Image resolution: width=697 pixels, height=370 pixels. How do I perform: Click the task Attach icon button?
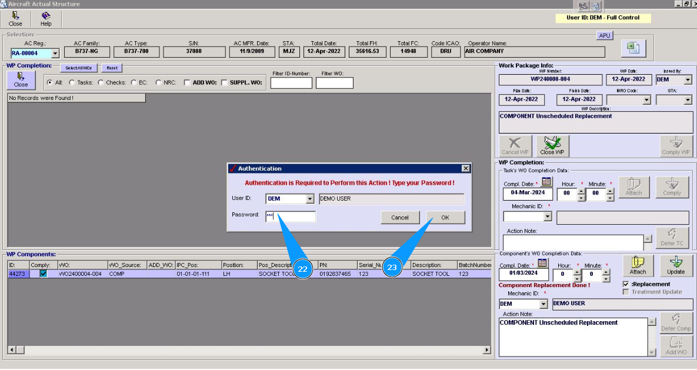(x=634, y=187)
